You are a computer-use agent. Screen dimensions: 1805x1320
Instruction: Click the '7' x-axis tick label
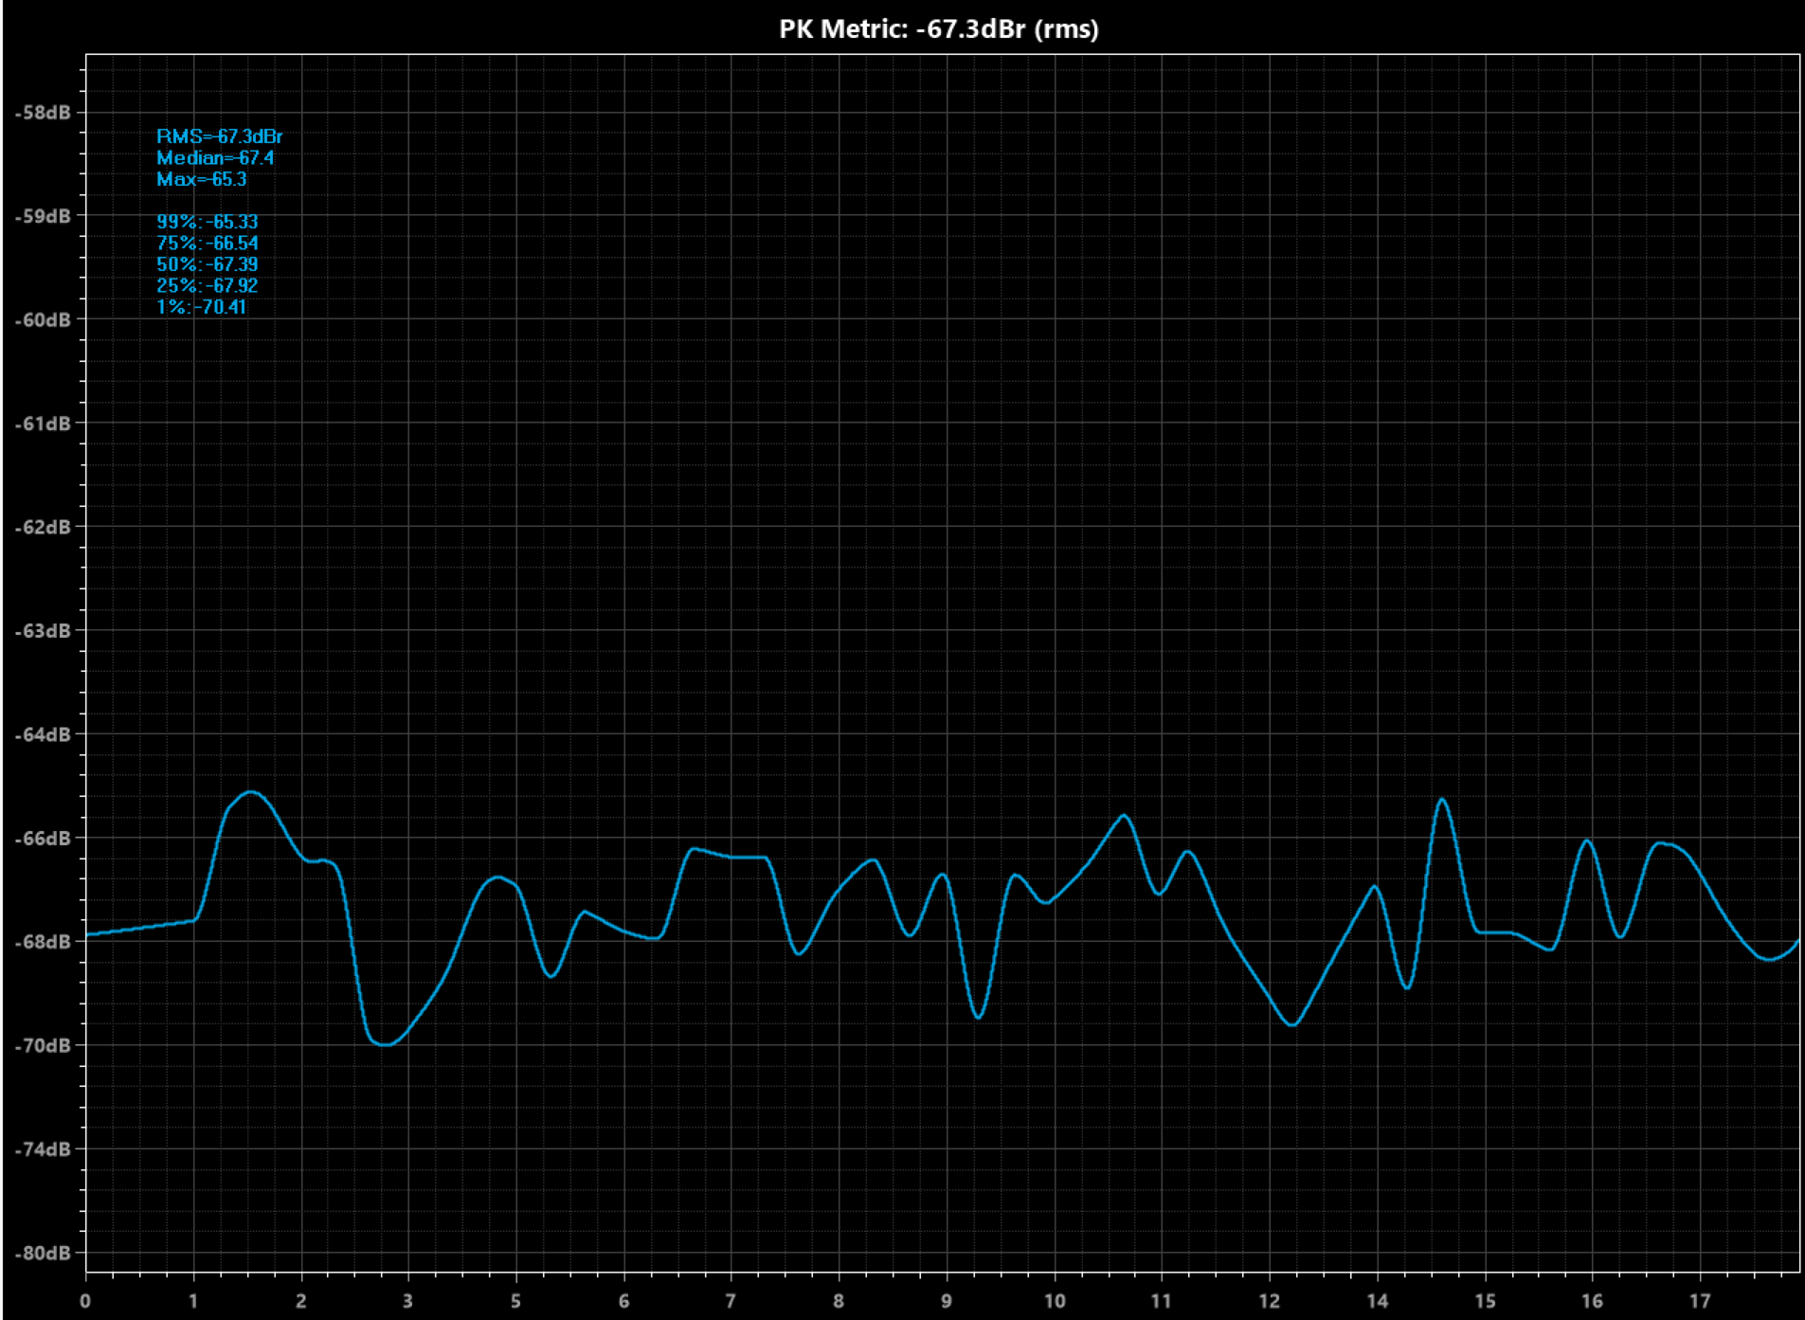point(731,1301)
